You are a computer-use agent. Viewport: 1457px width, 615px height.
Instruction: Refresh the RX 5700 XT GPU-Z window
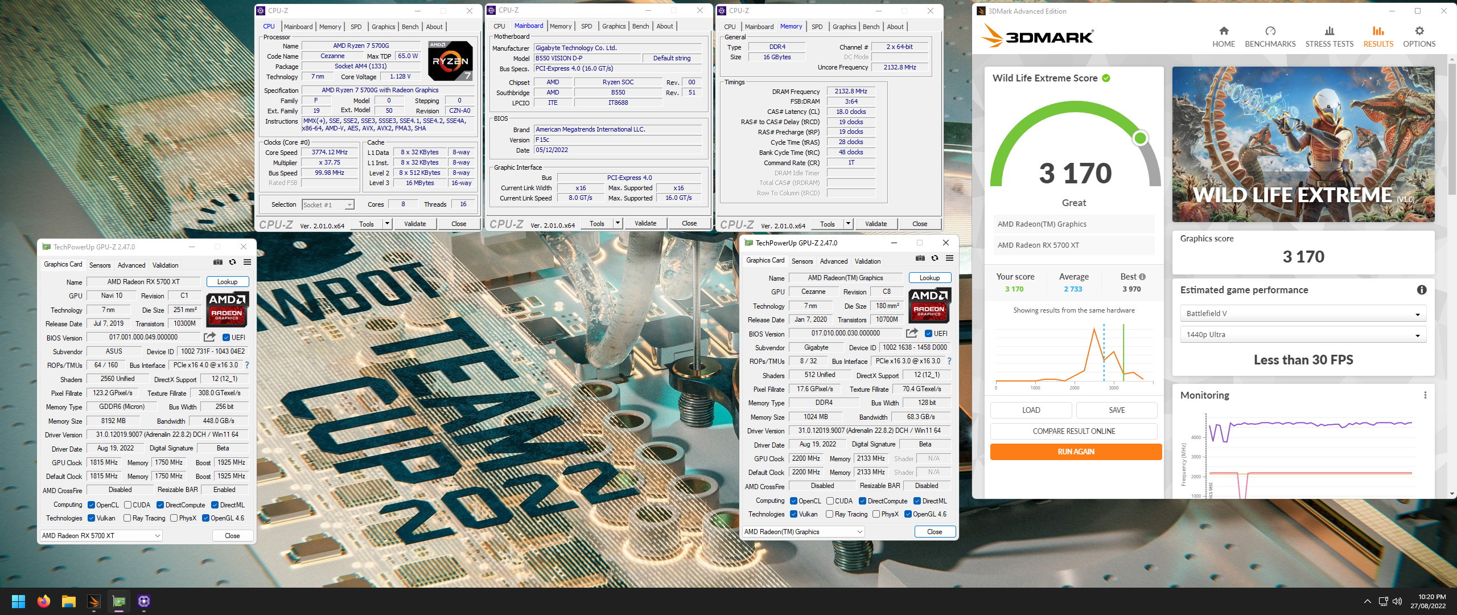tap(232, 263)
